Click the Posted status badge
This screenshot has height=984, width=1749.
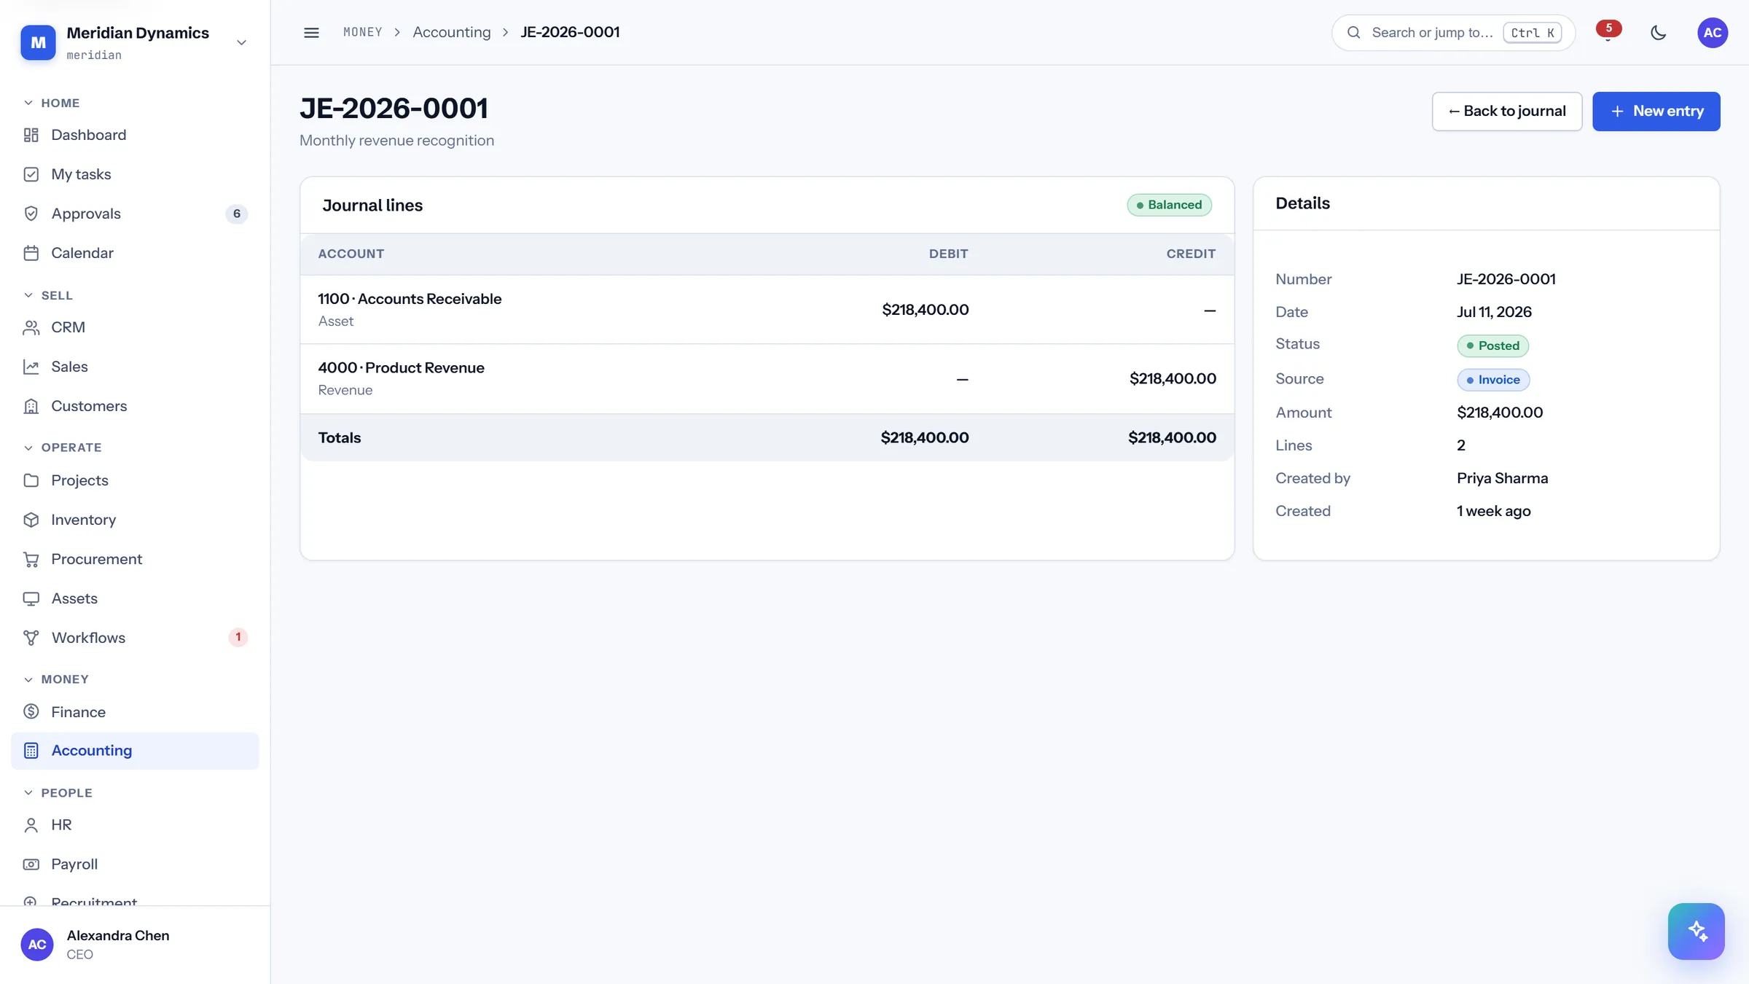1492,345
